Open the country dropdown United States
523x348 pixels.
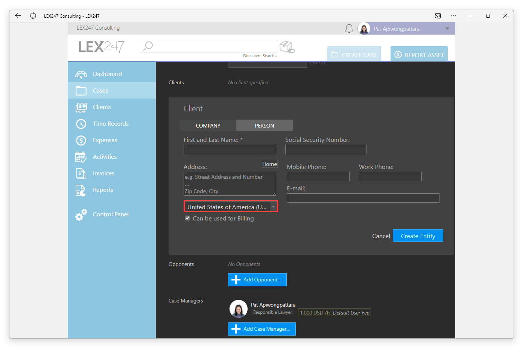coord(231,207)
